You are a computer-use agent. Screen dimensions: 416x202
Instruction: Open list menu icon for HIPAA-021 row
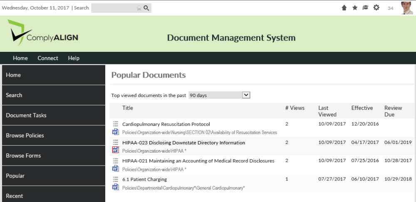[115, 161]
